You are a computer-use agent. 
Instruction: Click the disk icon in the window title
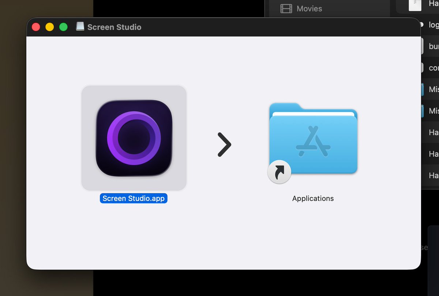(80, 27)
